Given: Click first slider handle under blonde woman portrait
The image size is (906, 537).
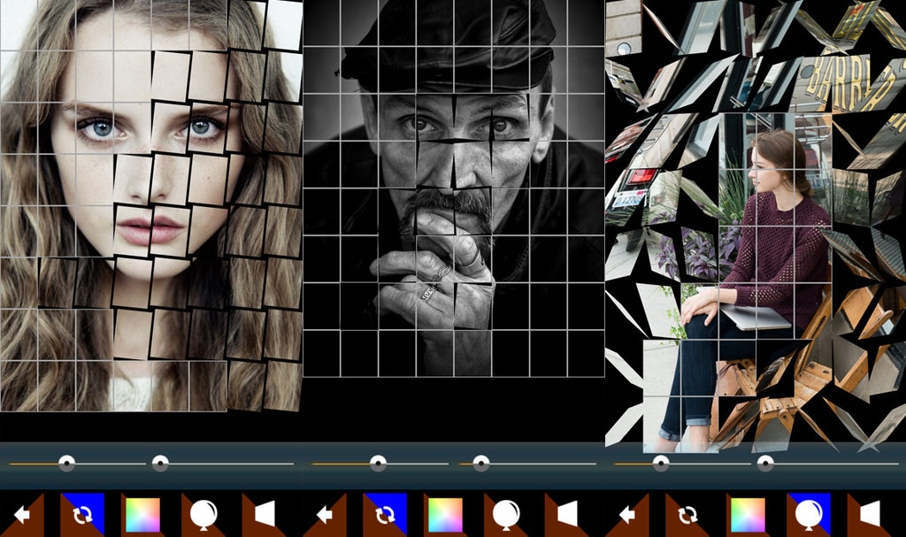Looking at the screenshot, I should [x=66, y=463].
